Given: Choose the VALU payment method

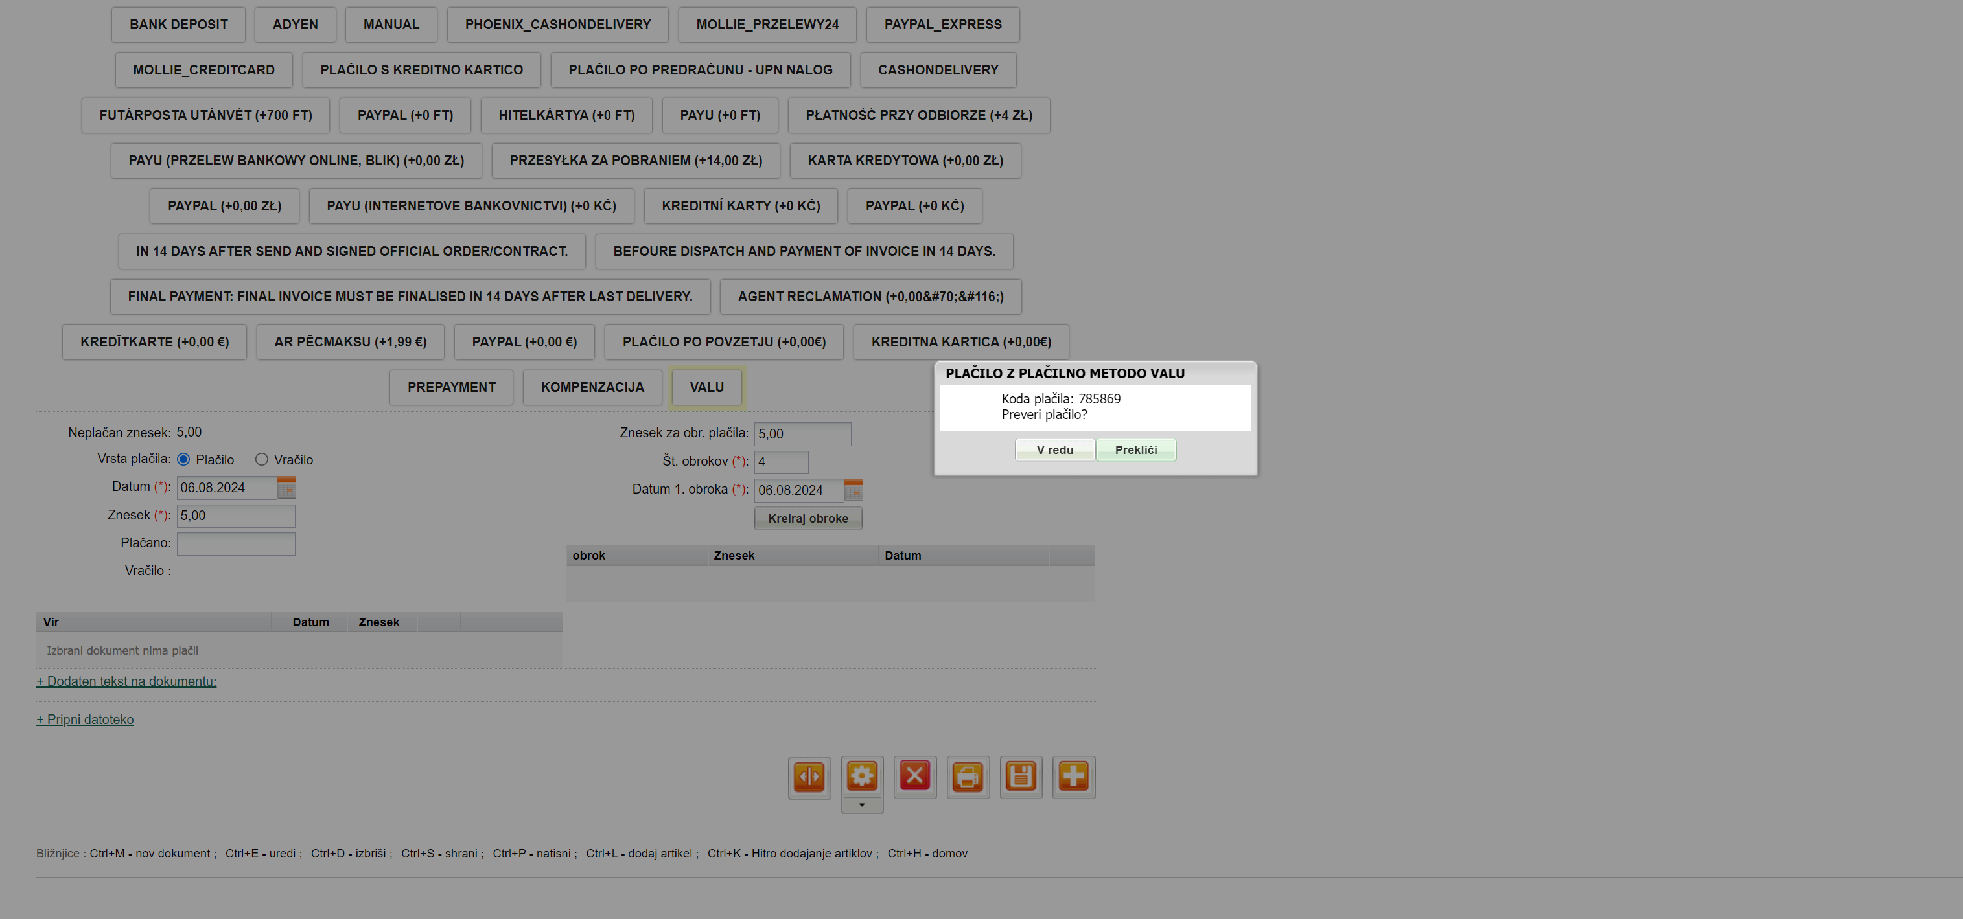Looking at the screenshot, I should point(706,387).
